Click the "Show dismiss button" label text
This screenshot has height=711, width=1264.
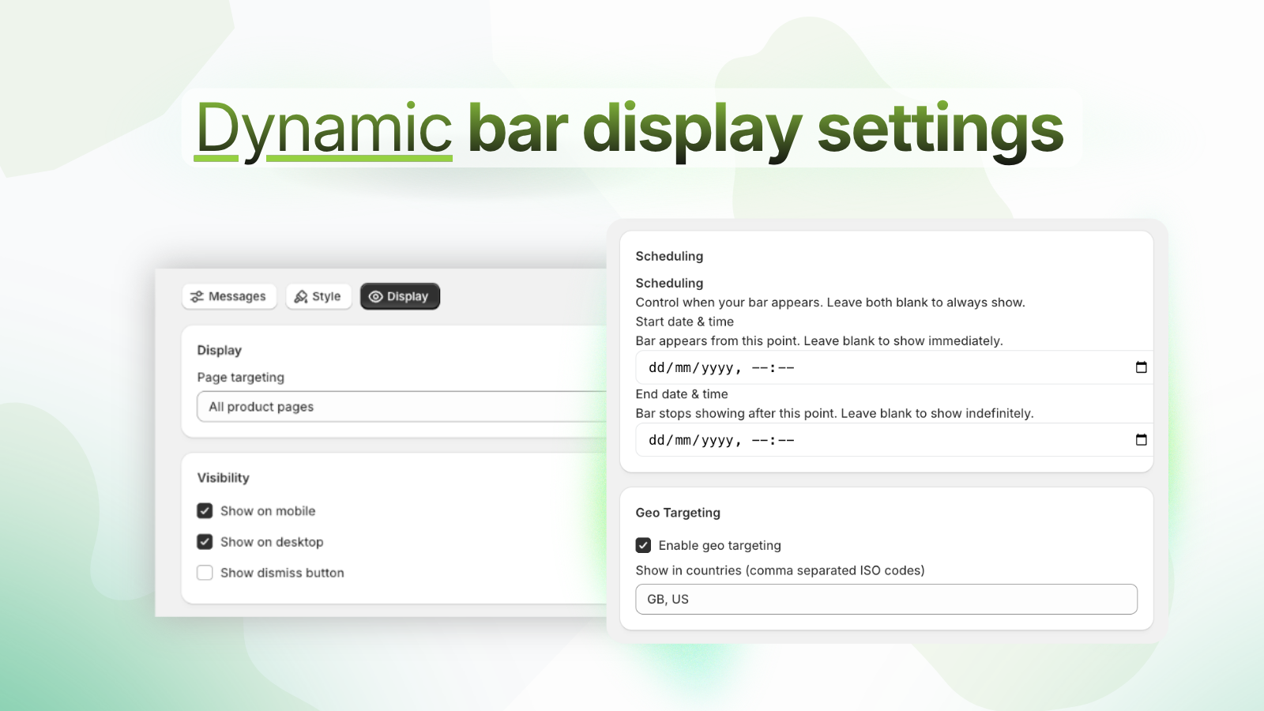(x=282, y=573)
